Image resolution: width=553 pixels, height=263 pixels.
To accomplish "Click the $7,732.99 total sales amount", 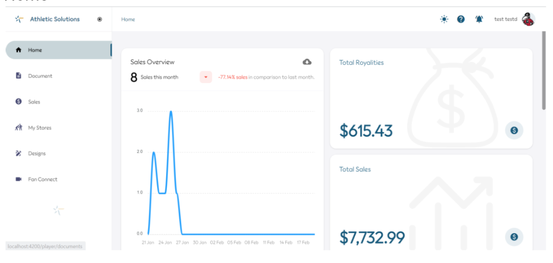I will tap(372, 237).
